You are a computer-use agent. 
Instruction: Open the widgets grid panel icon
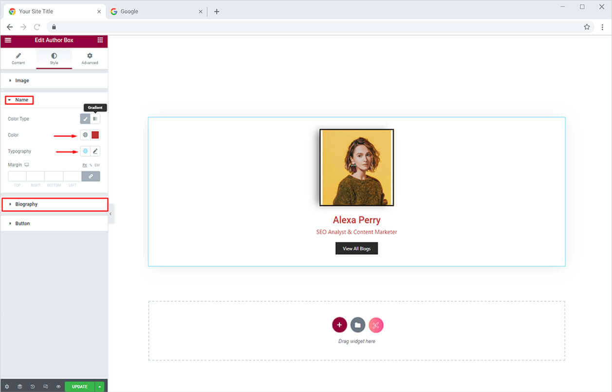pyautogui.click(x=100, y=40)
